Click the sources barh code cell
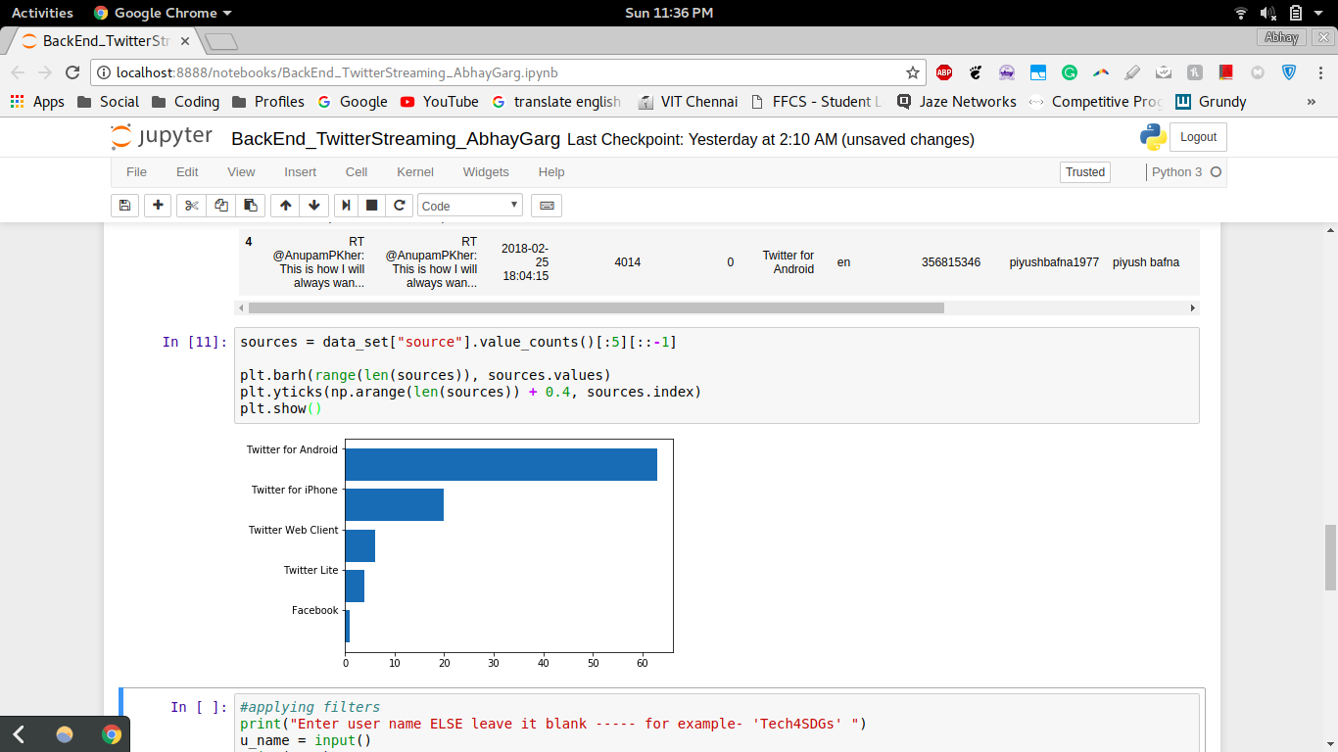Screen dimensions: 1338x752 pos(717,375)
